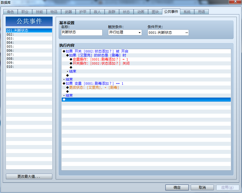Click 更改最大值... button
242x193 pixels.
pyautogui.click(x=29, y=176)
